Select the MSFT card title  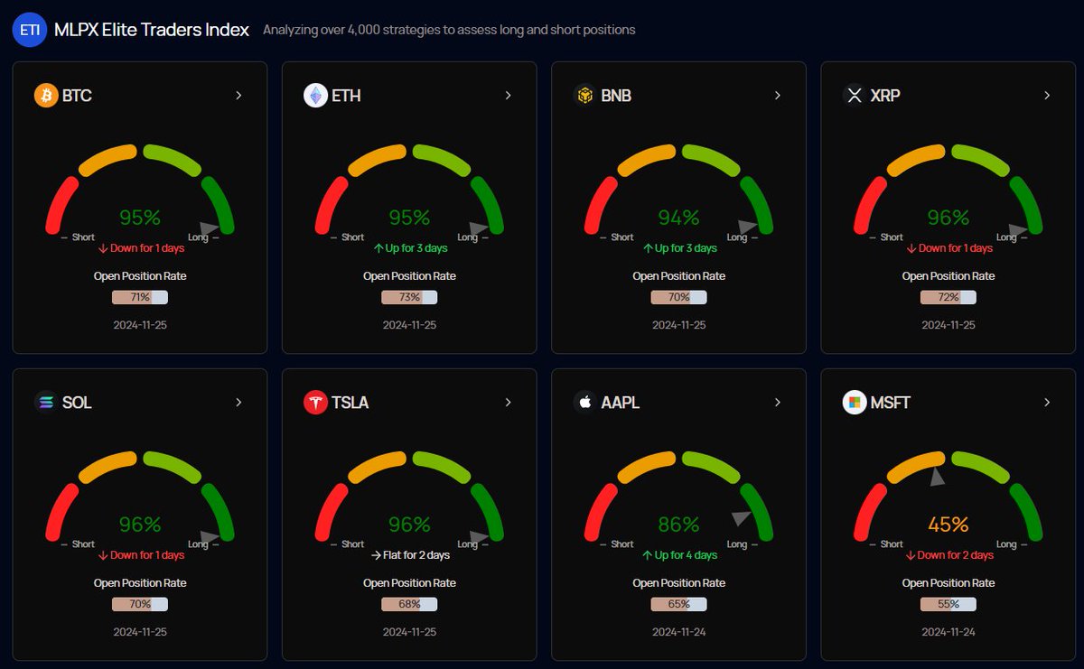[x=890, y=402]
